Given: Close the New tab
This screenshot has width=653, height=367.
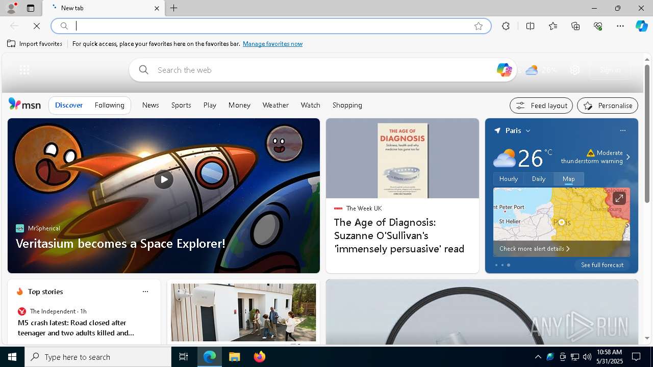Looking at the screenshot, I should [x=157, y=8].
